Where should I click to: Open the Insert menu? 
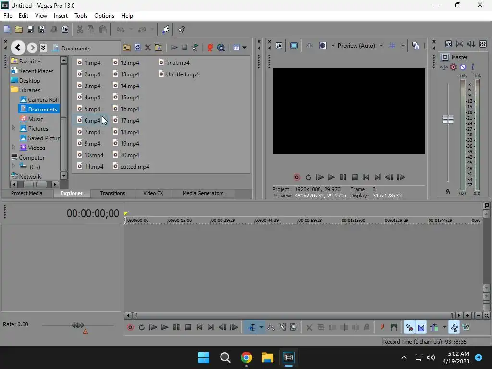61,16
